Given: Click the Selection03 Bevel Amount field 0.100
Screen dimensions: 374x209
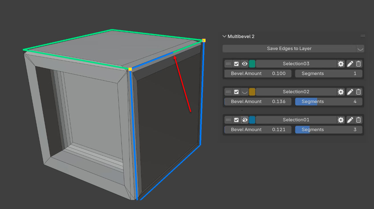Looking at the screenshot, I should (258, 74).
